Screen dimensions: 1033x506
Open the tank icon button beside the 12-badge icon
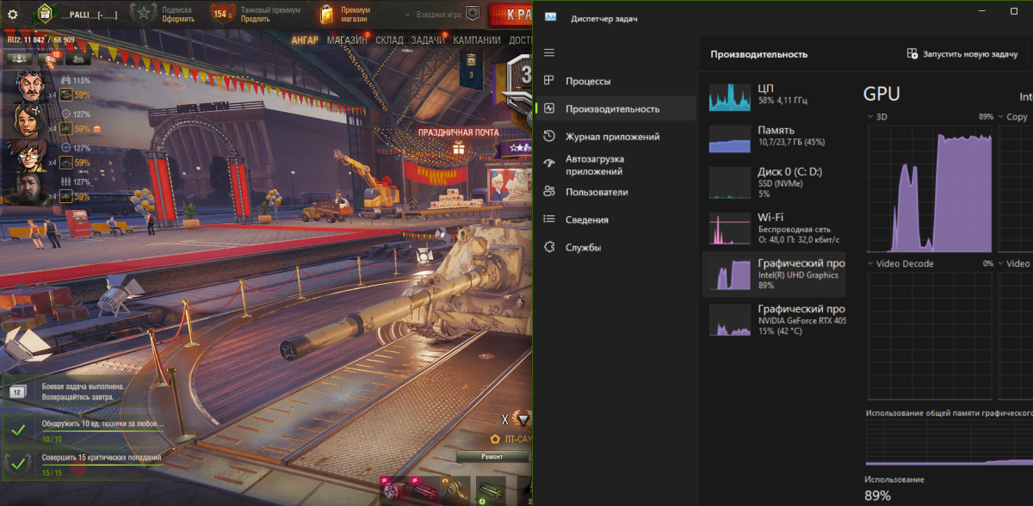pos(77,59)
